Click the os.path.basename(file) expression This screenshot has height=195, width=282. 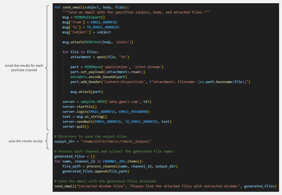point(222,82)
